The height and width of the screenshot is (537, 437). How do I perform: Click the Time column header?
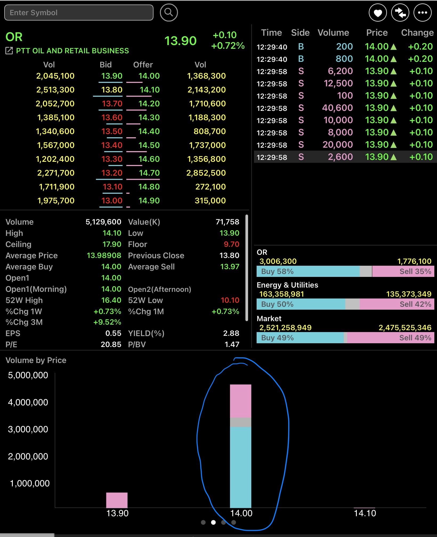272,33
